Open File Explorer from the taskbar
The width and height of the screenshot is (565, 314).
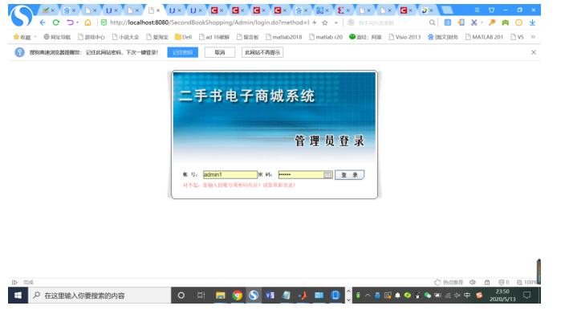[x=220, y=296]
